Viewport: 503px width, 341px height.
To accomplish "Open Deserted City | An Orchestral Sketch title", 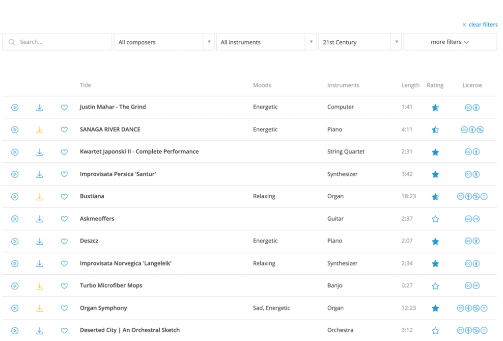I will pos(130,330).
